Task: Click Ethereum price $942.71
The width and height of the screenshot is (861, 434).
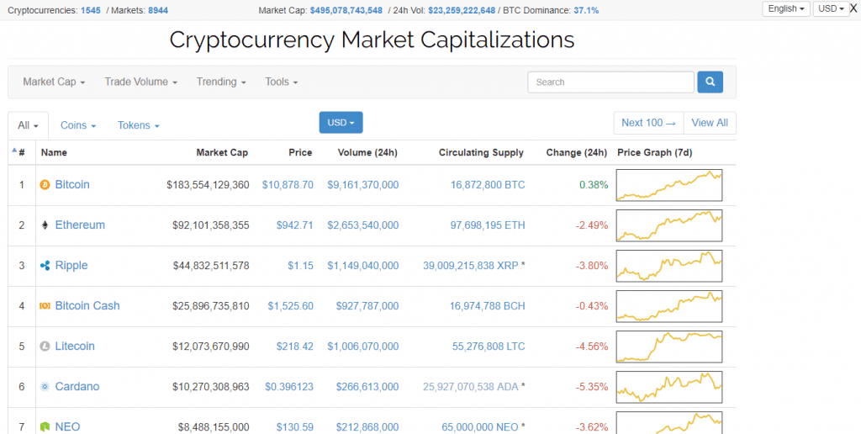Action: coord(295,225)
